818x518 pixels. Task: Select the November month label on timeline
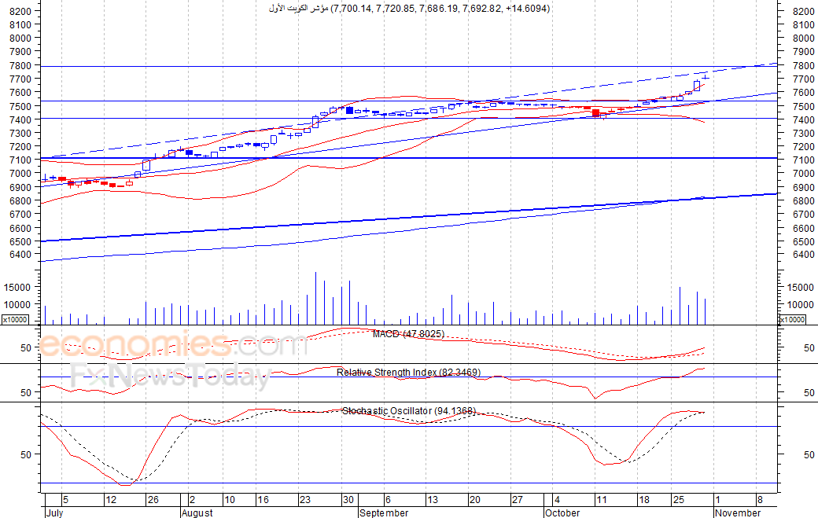click(x=738, y=512)
